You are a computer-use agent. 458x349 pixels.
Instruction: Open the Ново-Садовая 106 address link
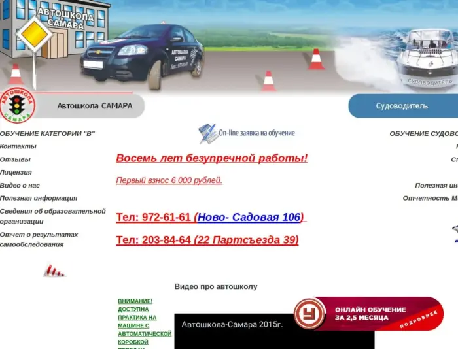coord(249,217)
